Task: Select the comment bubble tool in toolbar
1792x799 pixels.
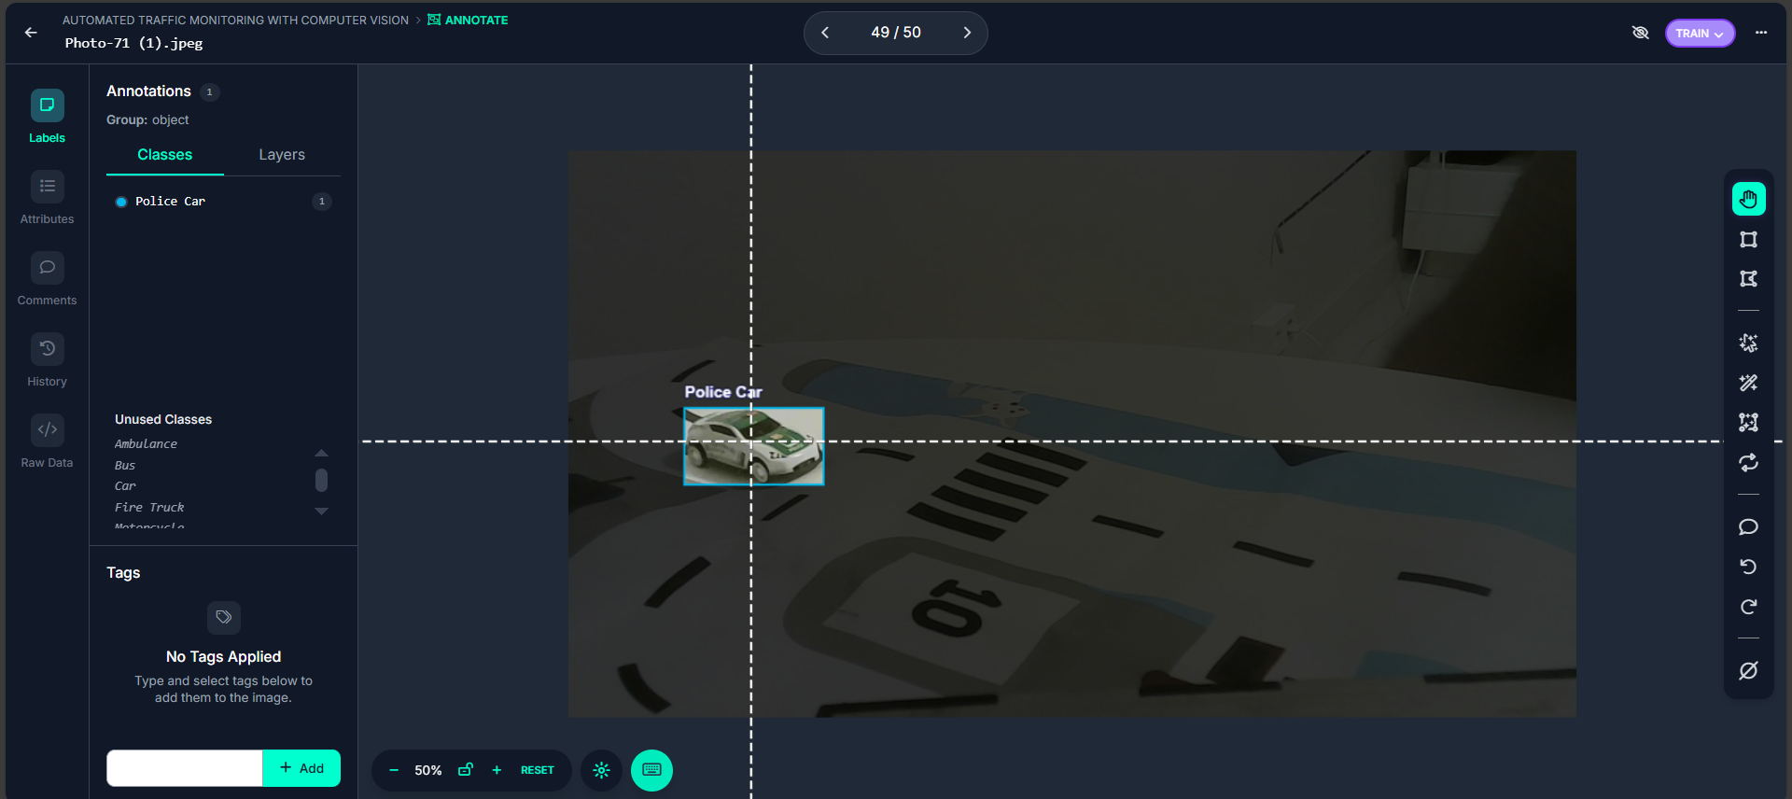Action: pyautogui.click(x=1748, y=527)
